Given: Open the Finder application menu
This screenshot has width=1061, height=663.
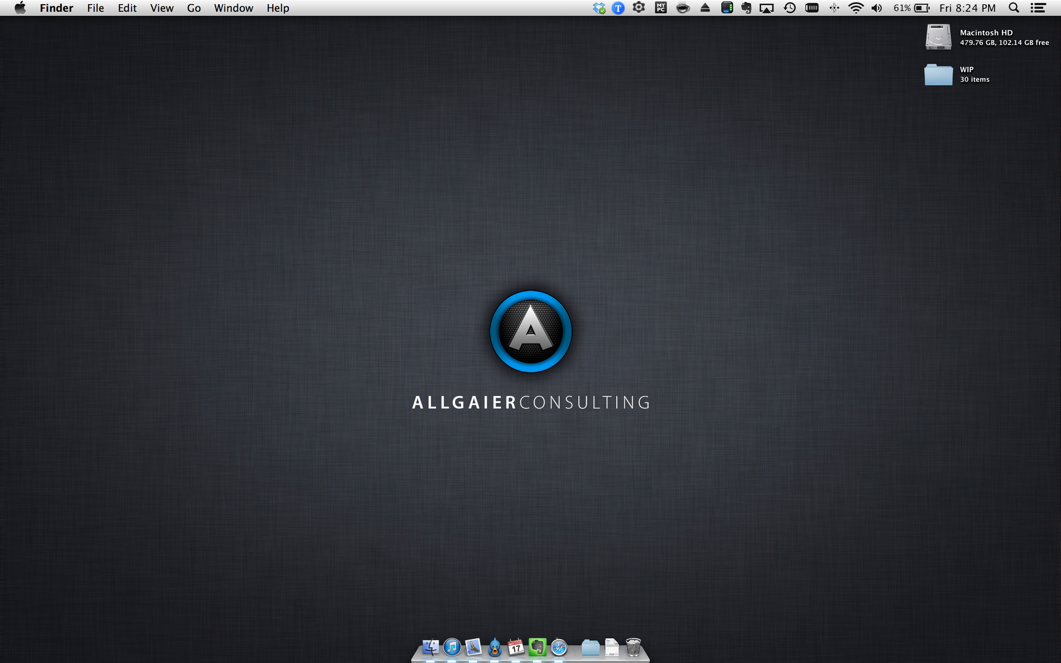Looking at the screenshot, I should tap(56, 8).
